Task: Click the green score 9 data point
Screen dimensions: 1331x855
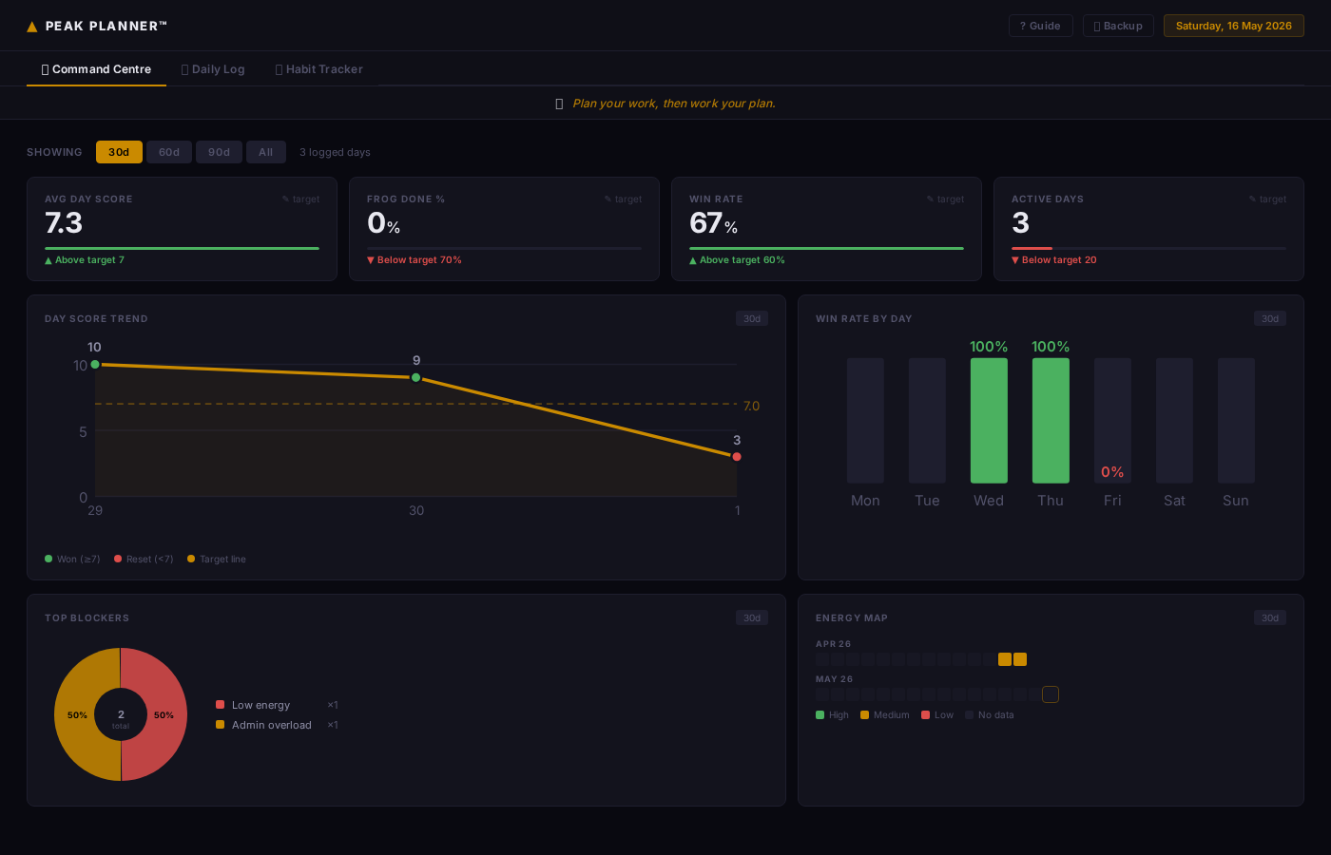Action: point(415,377)
